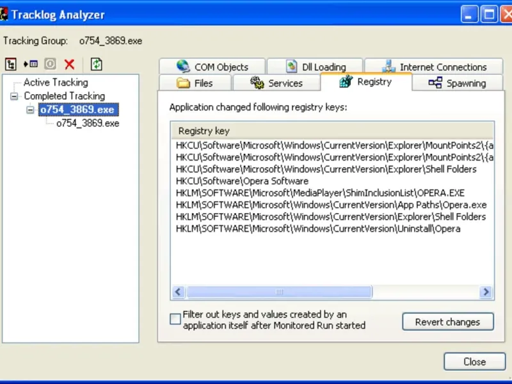Click the Registry key column header
This screenshot has height=384, width=512.
tap(332, 131)
